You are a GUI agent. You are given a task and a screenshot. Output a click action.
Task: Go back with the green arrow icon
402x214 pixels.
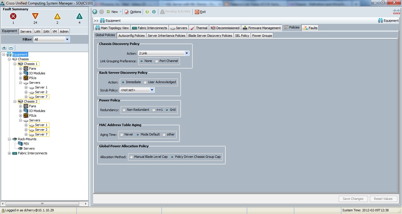[95, 12]
